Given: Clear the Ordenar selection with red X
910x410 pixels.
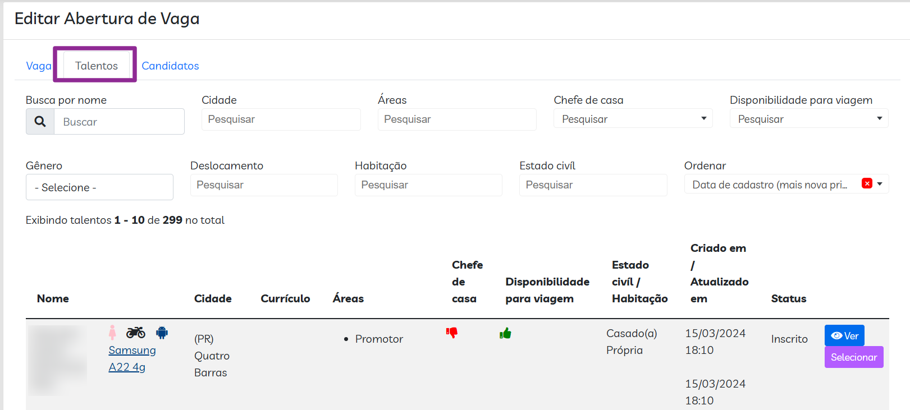Looking at the screenshot, I should 867,183.
